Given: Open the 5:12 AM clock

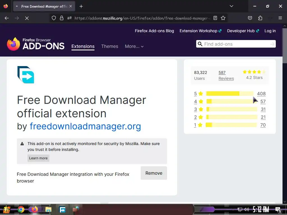Looking at the screenshot, I should 261,209.
